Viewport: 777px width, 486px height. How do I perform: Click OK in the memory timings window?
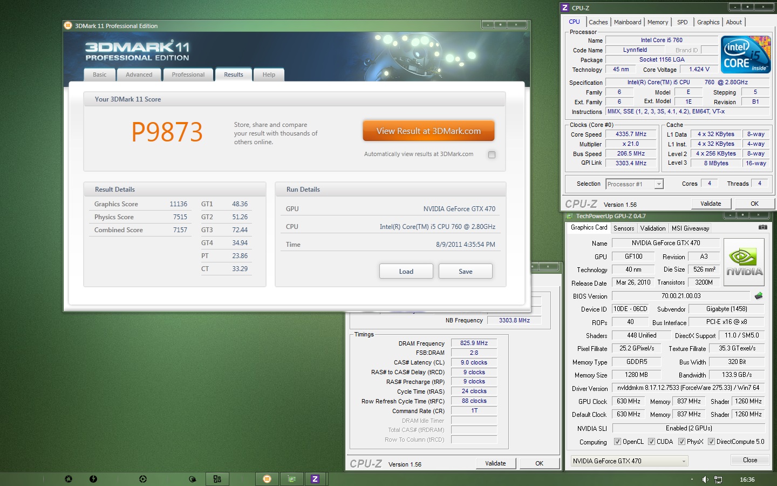(x=539, y=463)
